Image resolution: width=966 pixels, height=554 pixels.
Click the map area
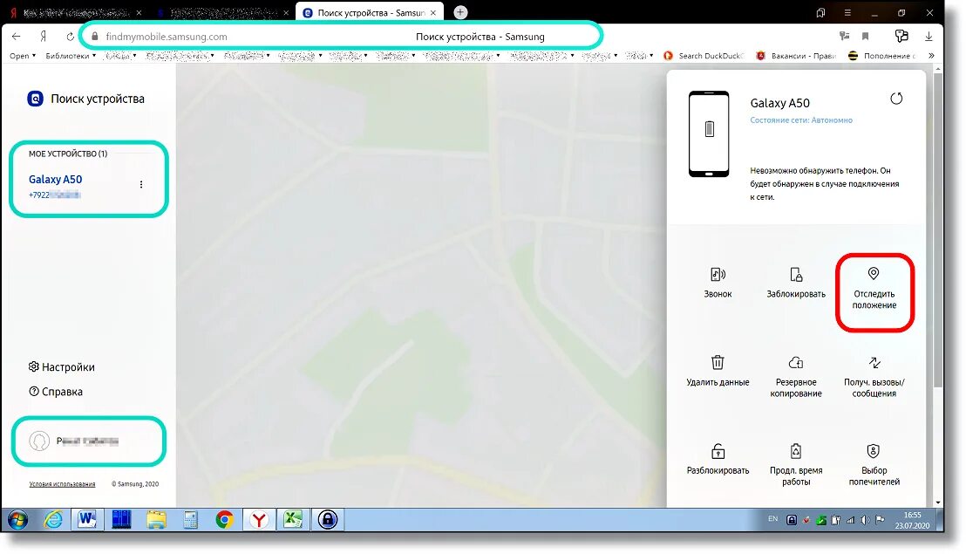point(421,286)
